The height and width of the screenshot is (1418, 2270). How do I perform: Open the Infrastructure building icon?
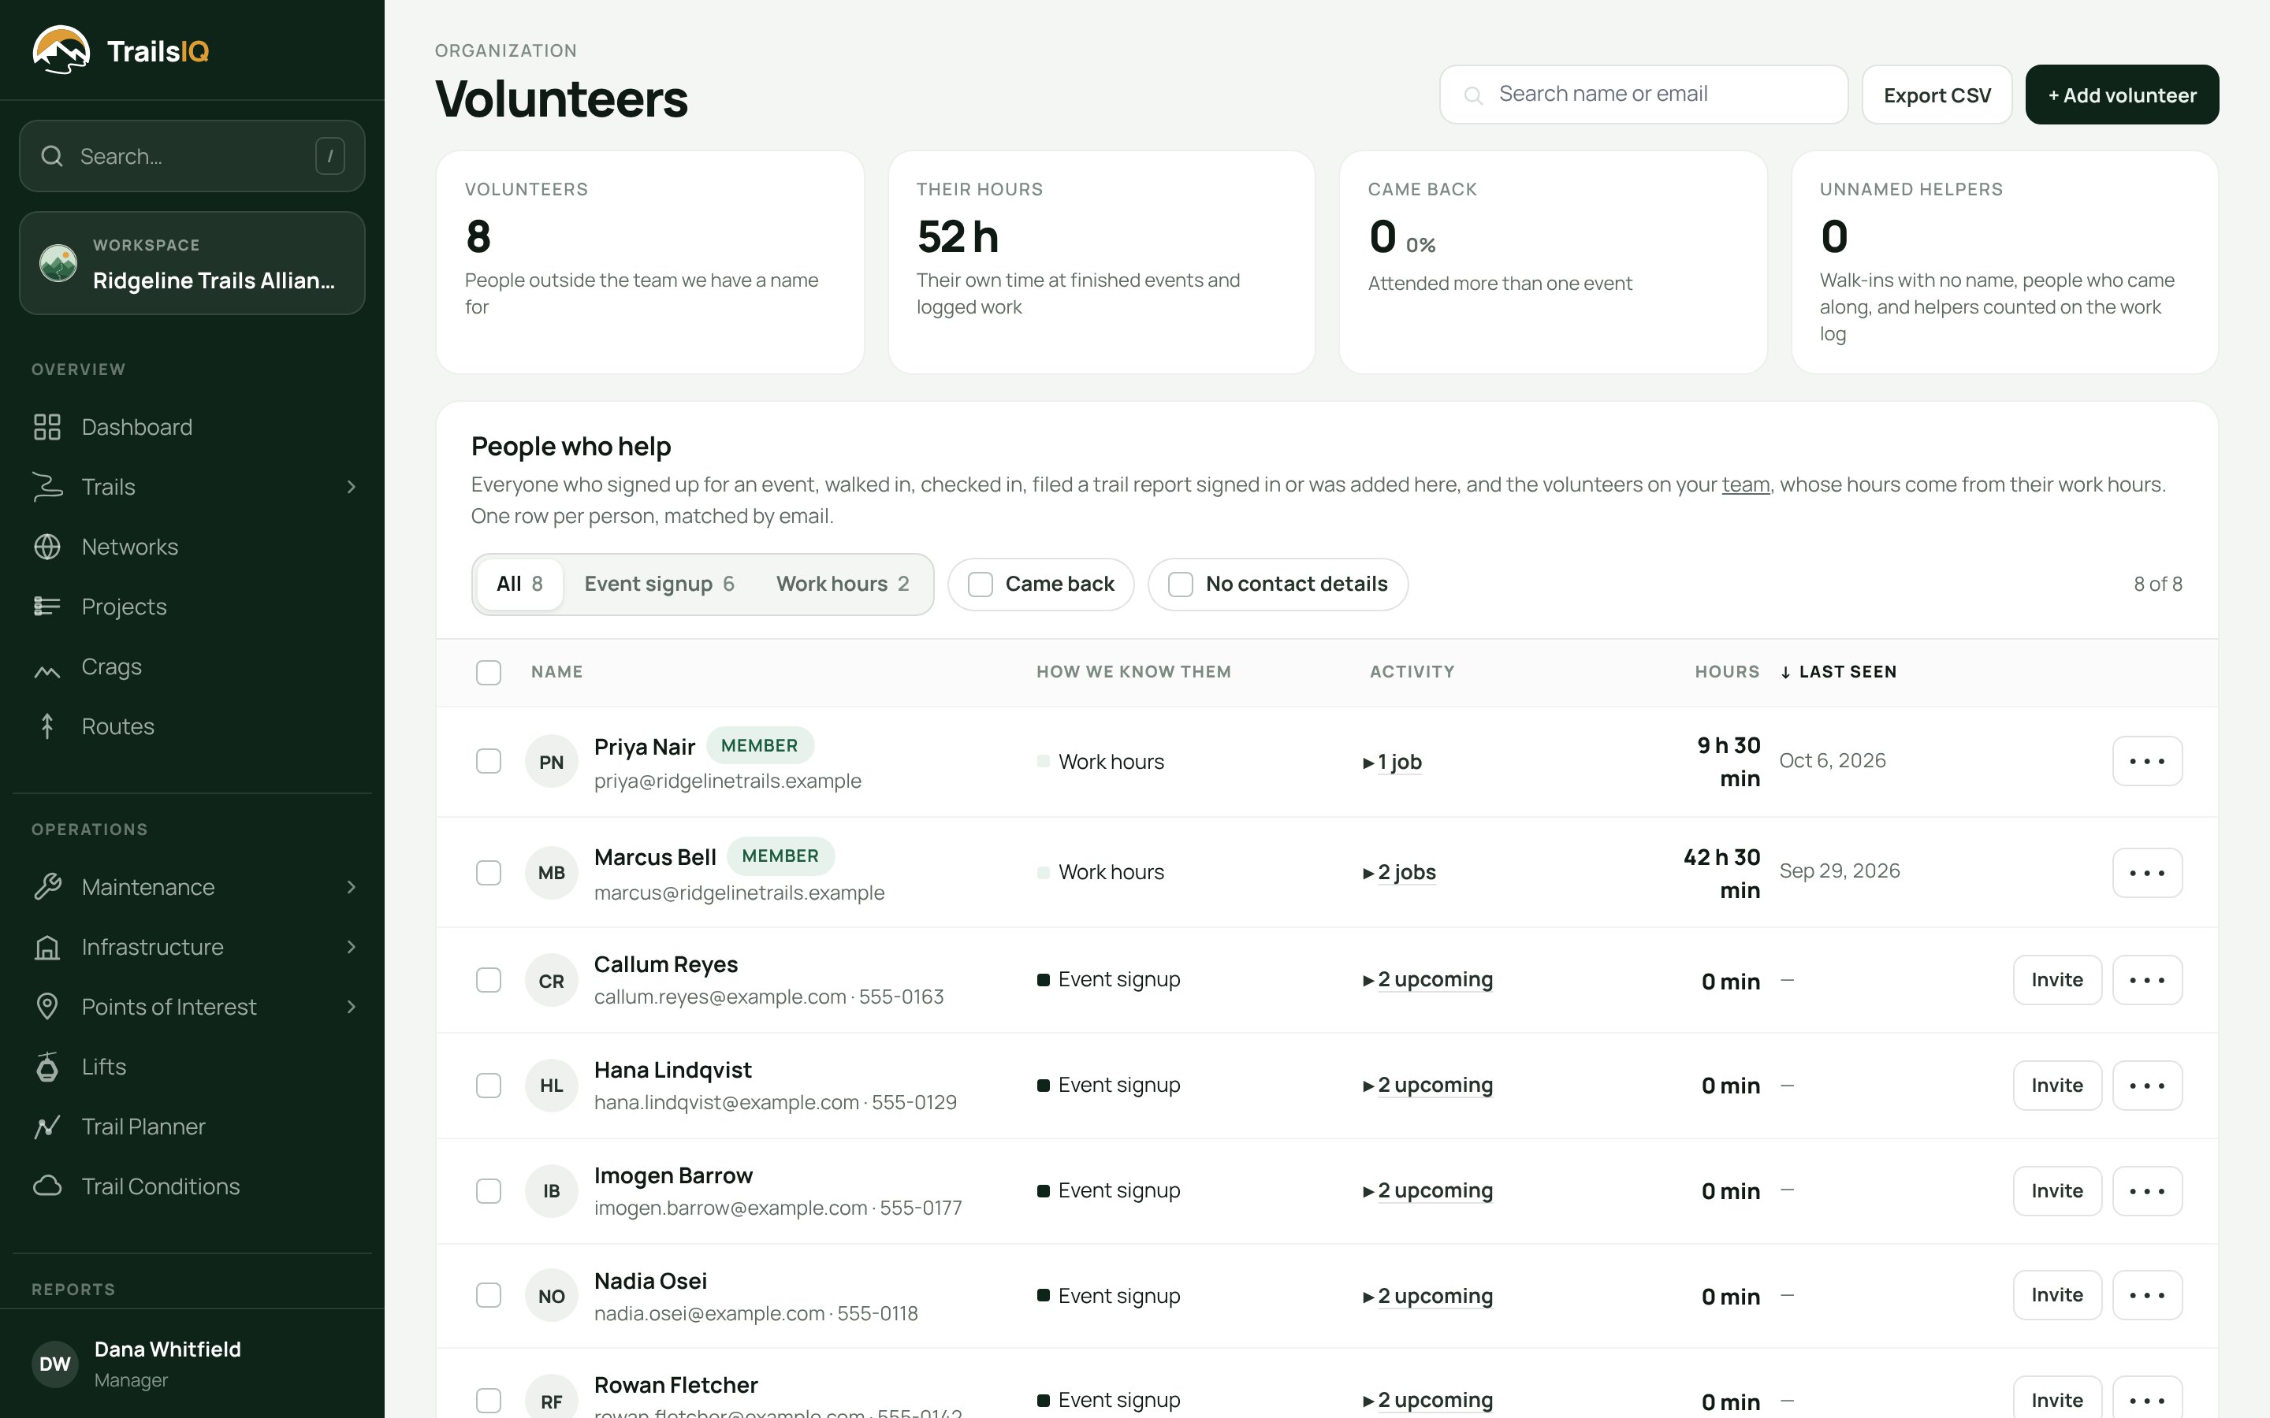coord(47,947)
